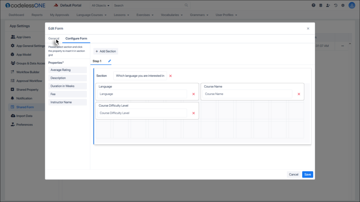Click the Cancel button
The height and width of the screenshot is (202, 360).
click(x=294, y=175)
